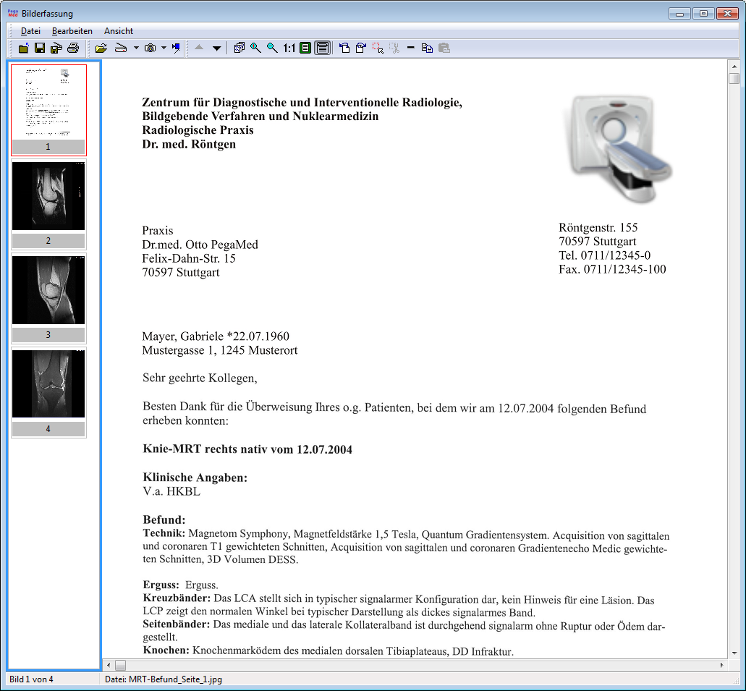This screenshot has width=746, height=691.
Task: Expand the camera dropdown arrow
Action: [x=164, y=48]
